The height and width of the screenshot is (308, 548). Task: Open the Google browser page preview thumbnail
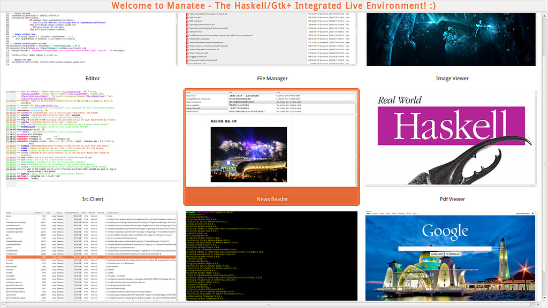451,256
